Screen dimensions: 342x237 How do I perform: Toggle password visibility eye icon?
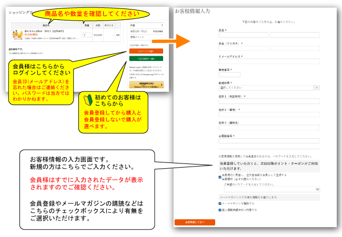click(317, 189)
